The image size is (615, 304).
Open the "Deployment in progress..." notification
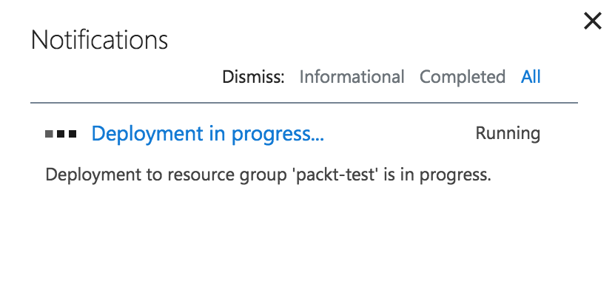208,135
